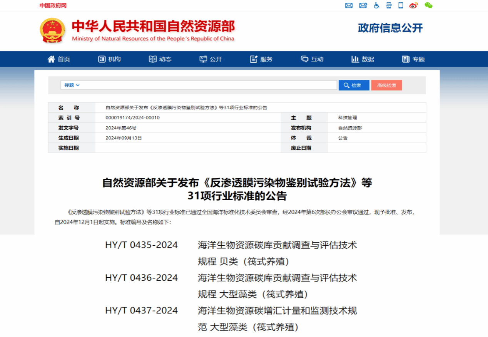Click the green WeChat icon

click(428, 5)
